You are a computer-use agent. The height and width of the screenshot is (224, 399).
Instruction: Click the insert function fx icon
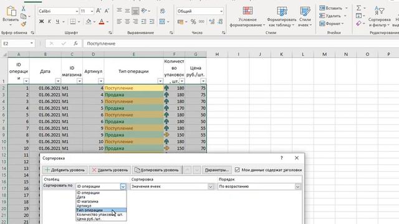coord(75,44)
